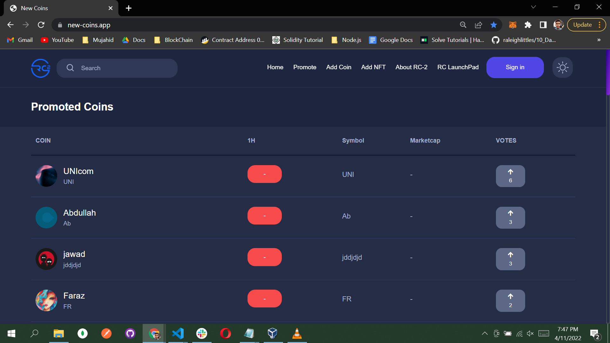Go to the Add Coin page
The image size is (610, 343).
(338, 67)
